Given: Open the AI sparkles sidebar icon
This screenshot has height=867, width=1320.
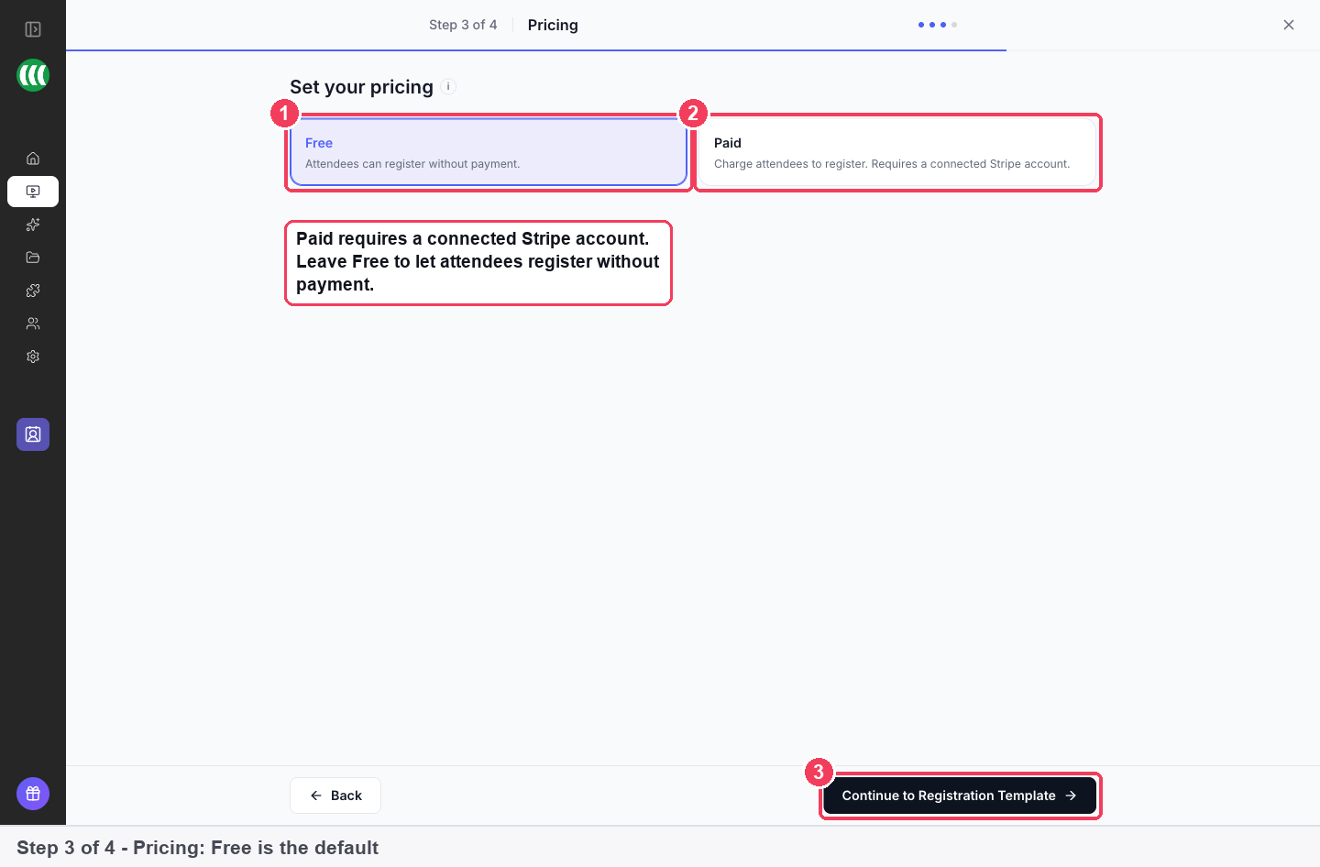Looking at the screenshot, I should point(33,225).
